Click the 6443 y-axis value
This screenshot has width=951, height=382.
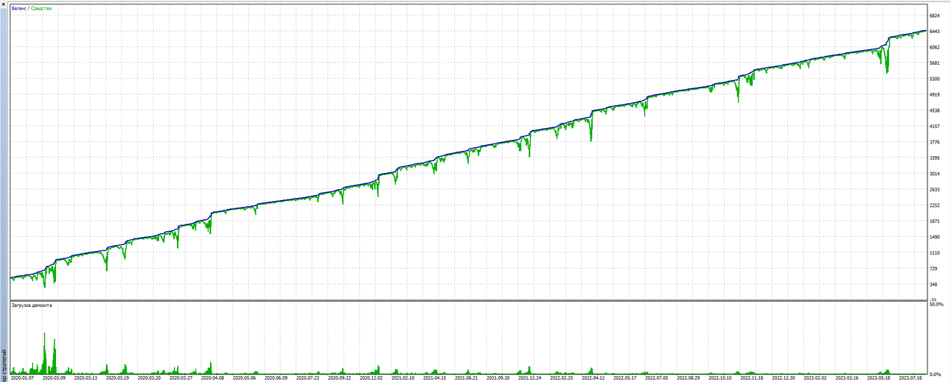[935, 32]
